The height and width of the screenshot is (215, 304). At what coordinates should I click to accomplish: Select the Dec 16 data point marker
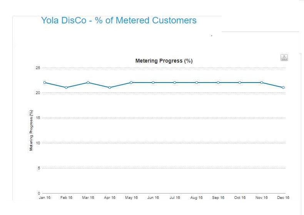click(283, 88)
